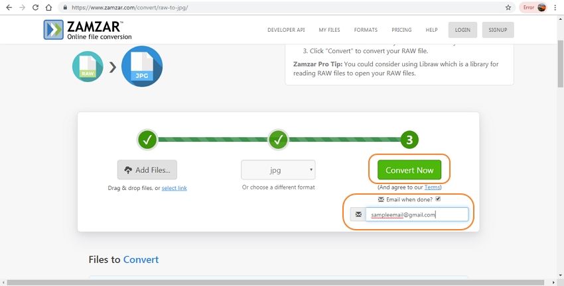
Task: Go to the Pricing page
Action: click(401, 30)
